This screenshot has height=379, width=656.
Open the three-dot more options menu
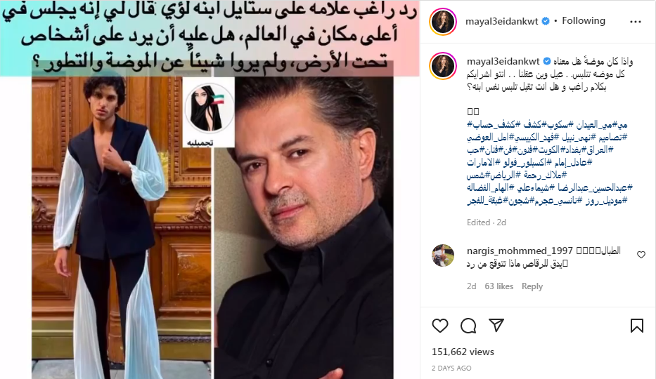coord(635,22)
